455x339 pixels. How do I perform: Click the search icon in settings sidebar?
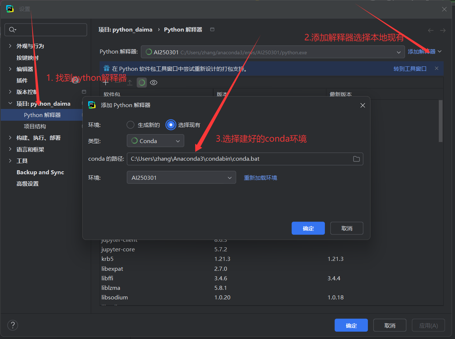click(12, 30)
